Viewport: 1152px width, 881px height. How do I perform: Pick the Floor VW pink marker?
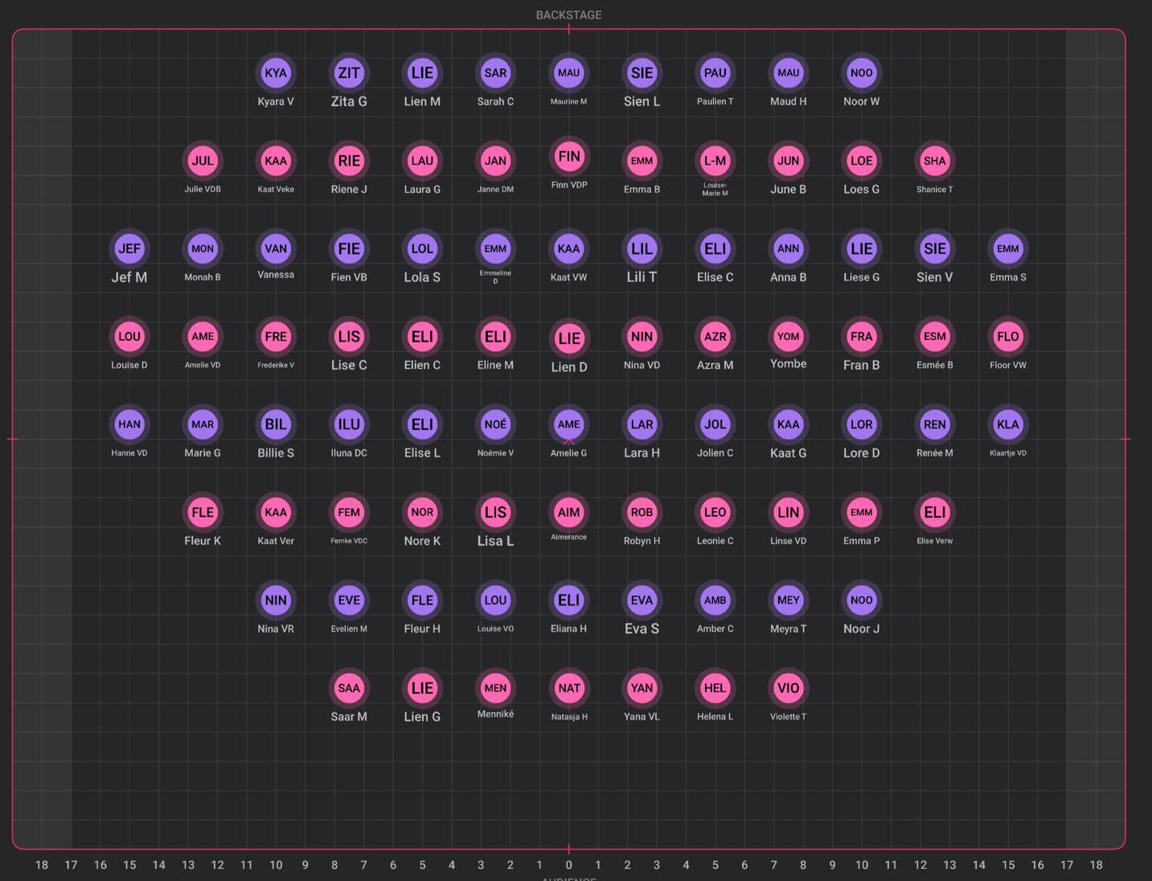pyautogui.click(x=1008, y=337)
